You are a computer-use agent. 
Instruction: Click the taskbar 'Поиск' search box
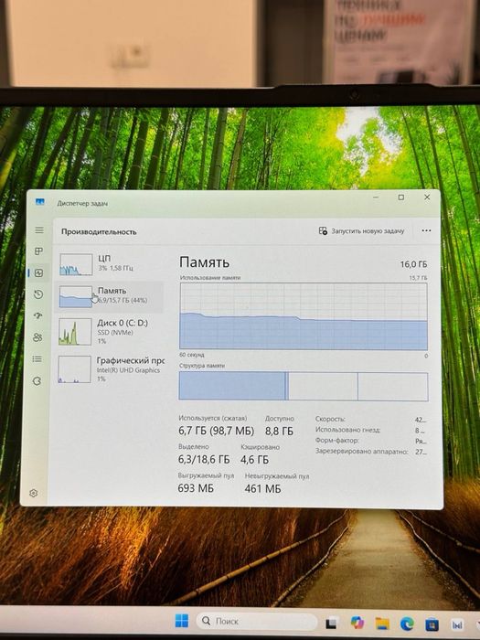tap(257, 621)
